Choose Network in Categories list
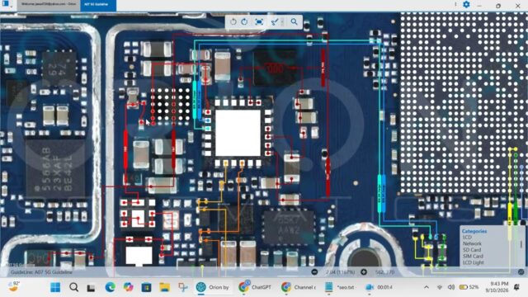 [x=472, y=243]
